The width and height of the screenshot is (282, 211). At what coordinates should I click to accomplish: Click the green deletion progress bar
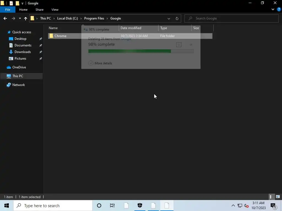click(x=141, y=51)
